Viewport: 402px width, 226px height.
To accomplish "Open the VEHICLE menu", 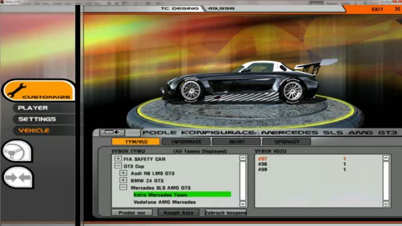I will 34,131.
